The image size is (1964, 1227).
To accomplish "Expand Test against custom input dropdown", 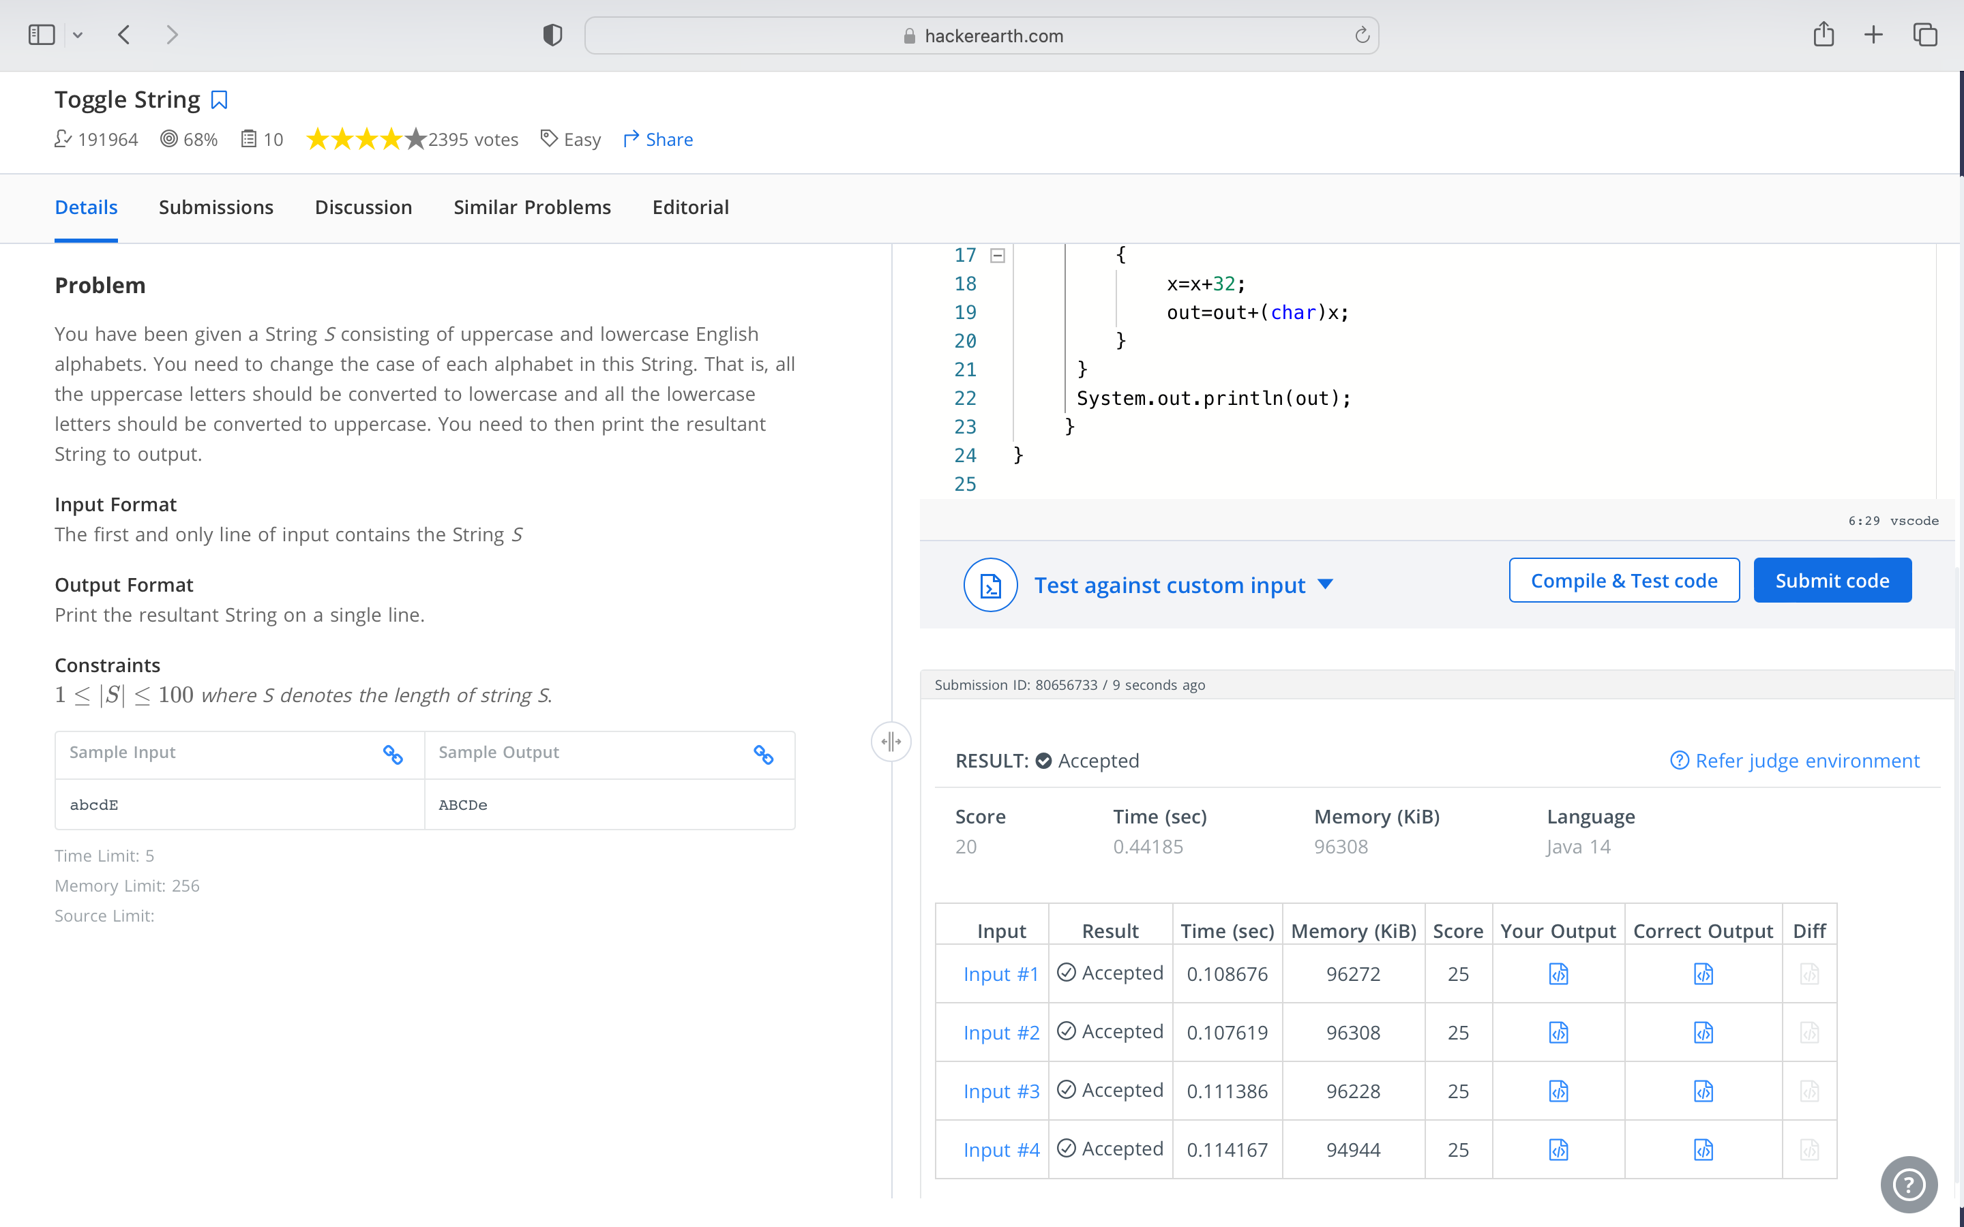I will pos(1325,584).
